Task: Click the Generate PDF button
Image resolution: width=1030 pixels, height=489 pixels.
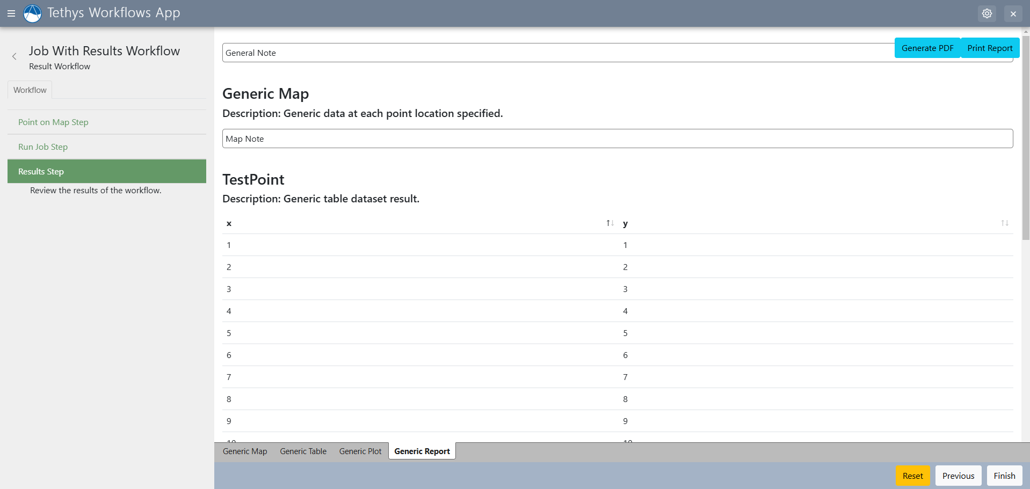Action: [927, 47]
